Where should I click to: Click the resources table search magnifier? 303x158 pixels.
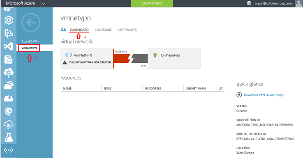point(221,88)
